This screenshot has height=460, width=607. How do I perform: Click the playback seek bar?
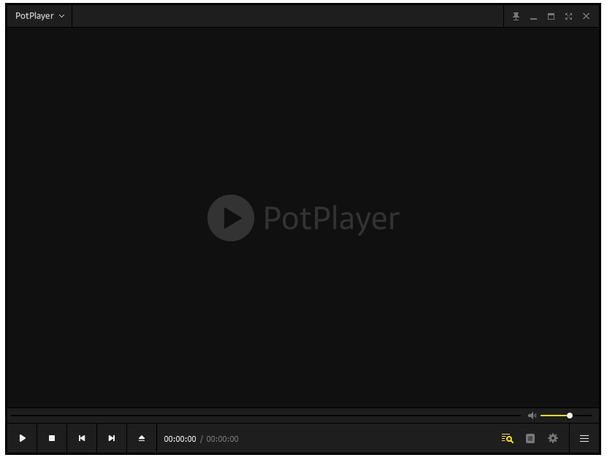pos(266,416)
